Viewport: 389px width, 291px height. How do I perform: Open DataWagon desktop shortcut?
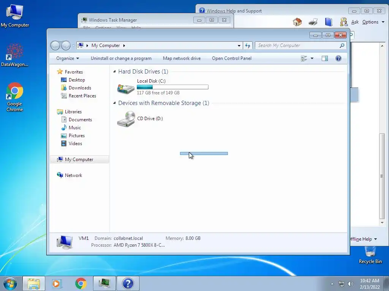point(15,55)
